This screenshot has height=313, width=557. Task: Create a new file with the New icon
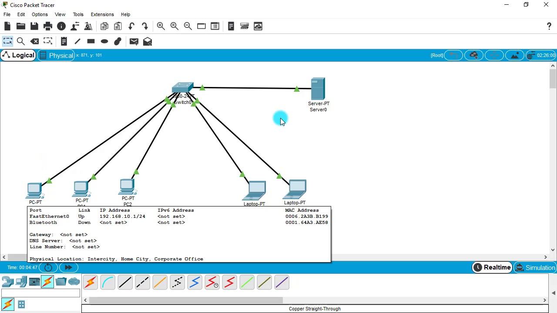point(7,26)
